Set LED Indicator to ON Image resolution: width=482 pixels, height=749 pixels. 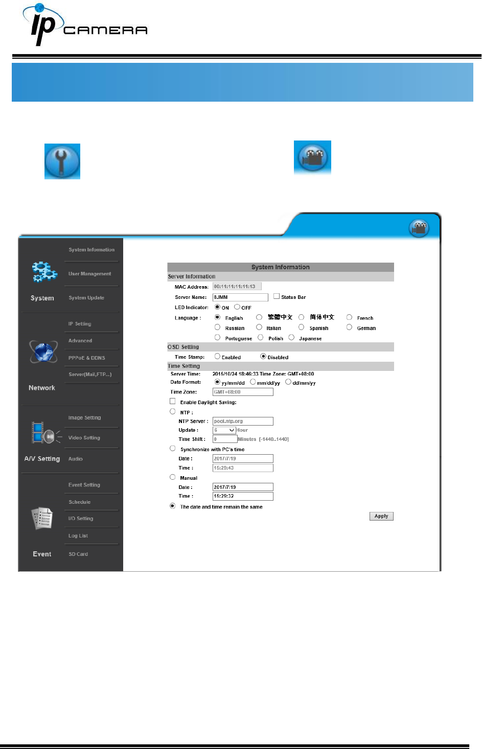(x=217, y=307)
